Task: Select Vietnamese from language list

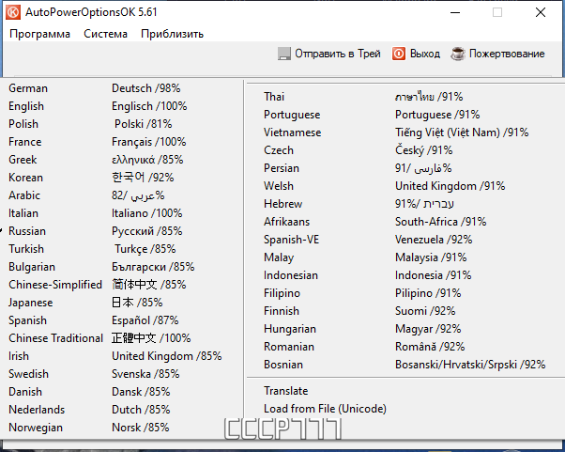Action: coord(405,132)
